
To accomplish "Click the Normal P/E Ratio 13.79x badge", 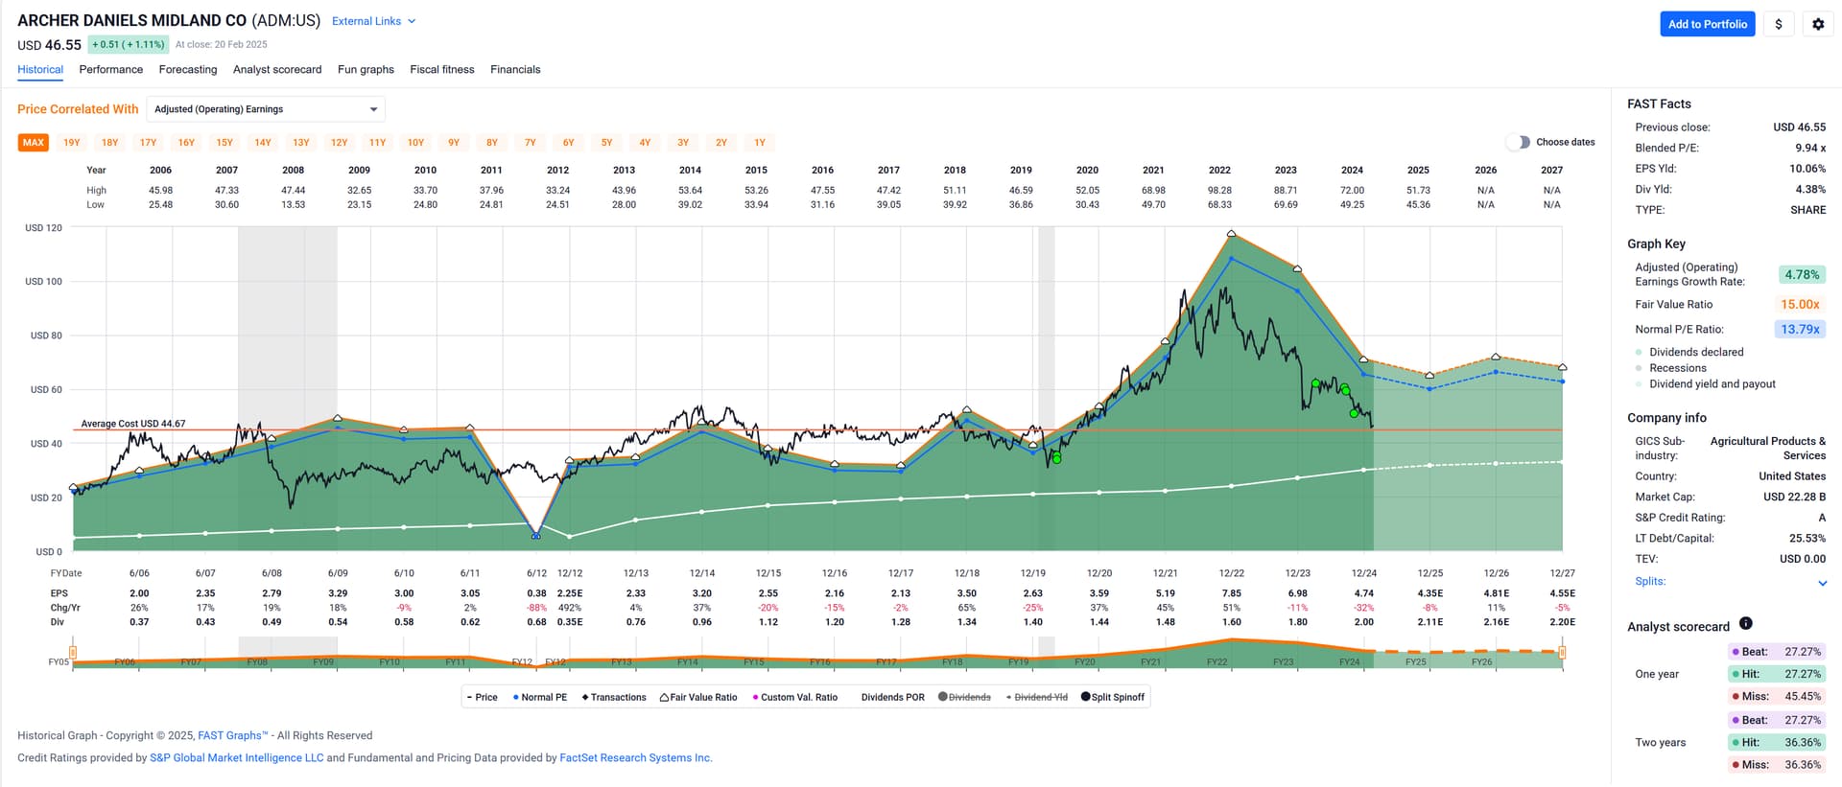I will [1801, 329].
